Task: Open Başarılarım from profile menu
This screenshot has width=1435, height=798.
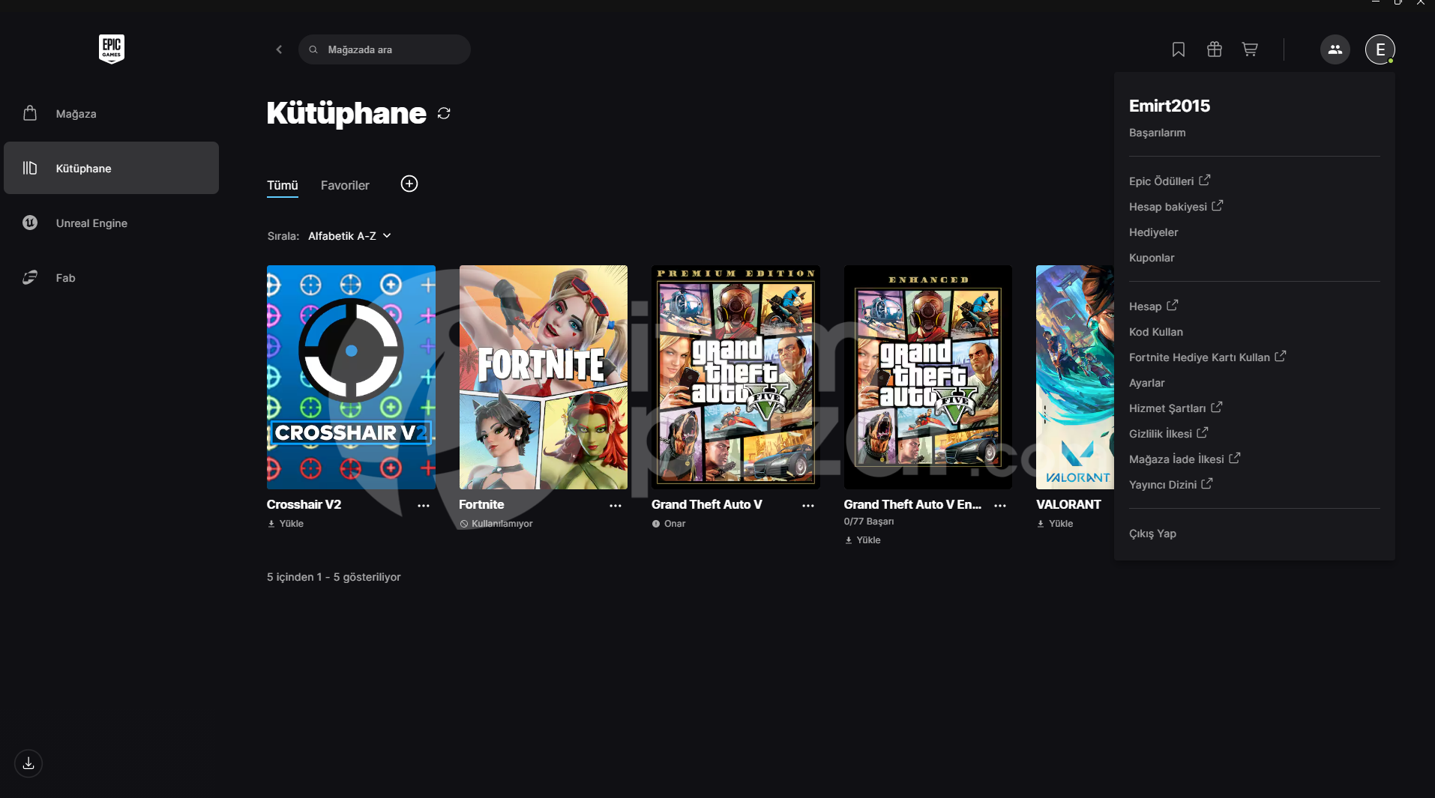Action: tap(1158, 133)
